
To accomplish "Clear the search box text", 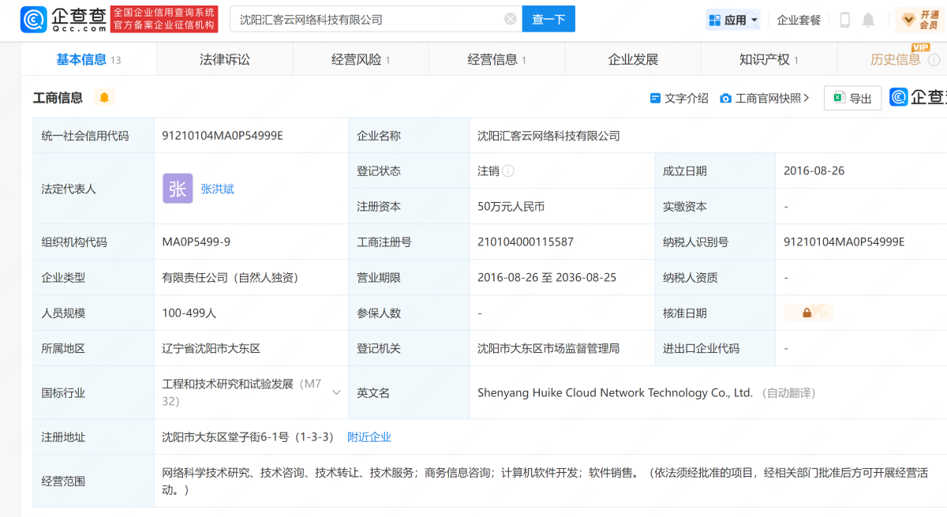I will pos(510,19).
